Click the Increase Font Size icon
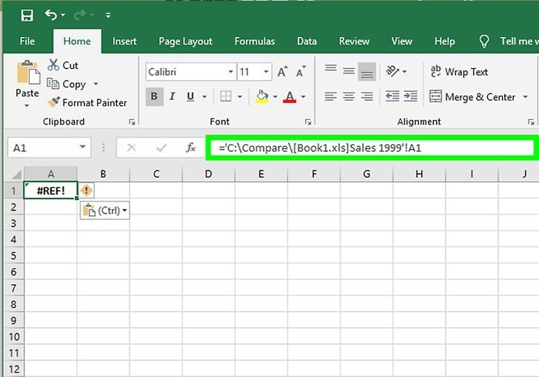The height and width of the screenshot is (377, 539). 282,72
